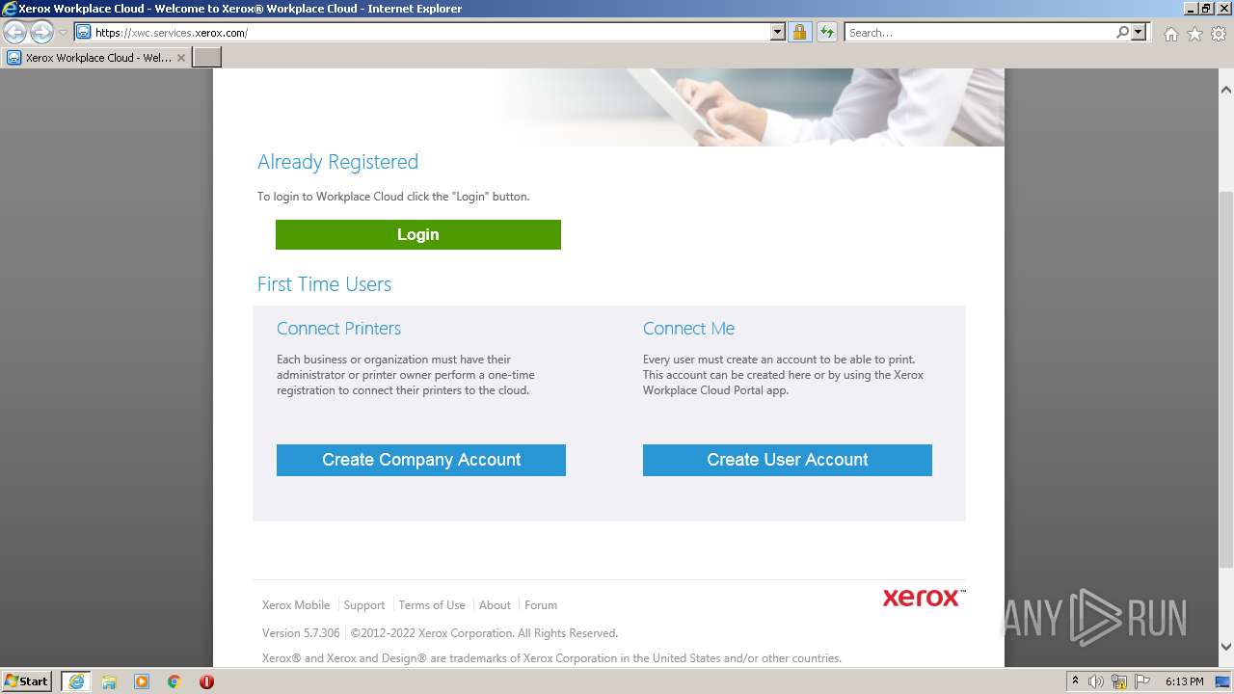Viewport: 1234px width, 694px height.
Task: Open the red stop-sign taskbar icon
Action: pyautogui.click(x=206, y=681)
